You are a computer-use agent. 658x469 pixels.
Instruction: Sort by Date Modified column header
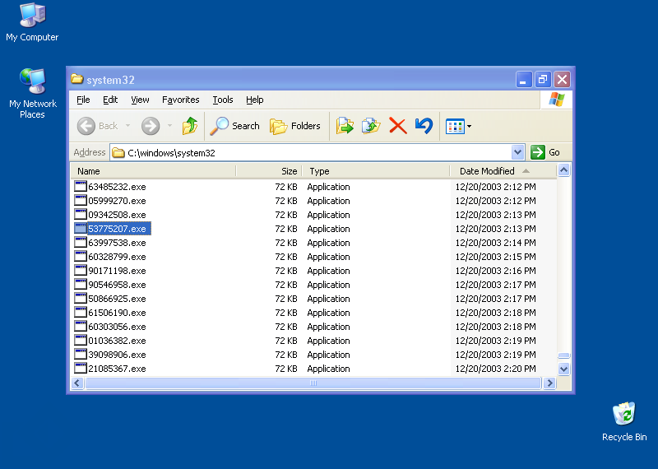click(x=503, y=171)
